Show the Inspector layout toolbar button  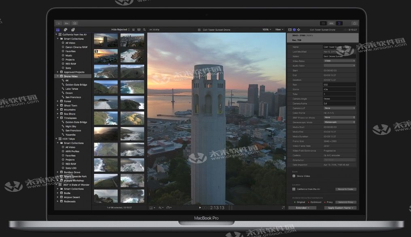tap(339, 23)
